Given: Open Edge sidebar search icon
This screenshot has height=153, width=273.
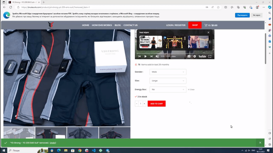Looking at the screenshot, I should pos(269,13).
